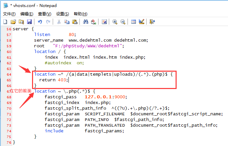
Task: Save the file using floppy disk icon
Action: click(x=29, y=22)
